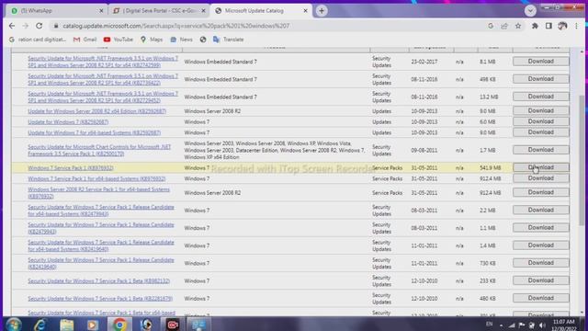The height and width of the screenshot is (331, 588).
Task: Click the volume icon in system tray
Action: click(x=541, y=325)
